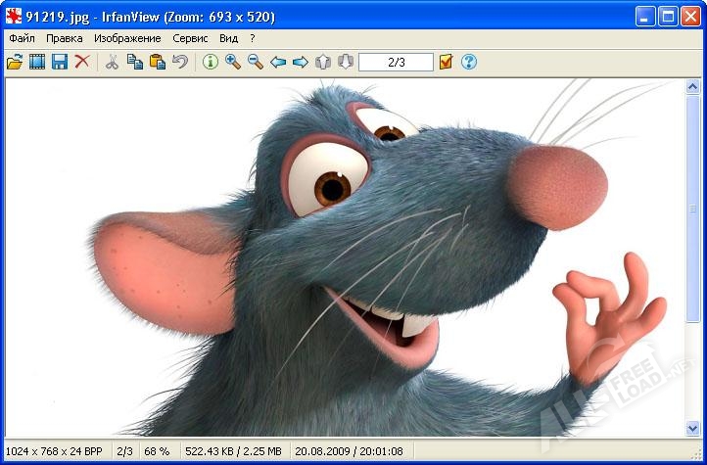Open the Изображение menu
The width and height of the screenshot is (707, 465).
point(127,38)
